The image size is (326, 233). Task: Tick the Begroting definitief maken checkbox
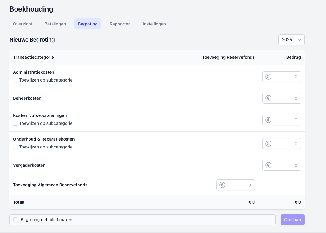coord(16,220)
